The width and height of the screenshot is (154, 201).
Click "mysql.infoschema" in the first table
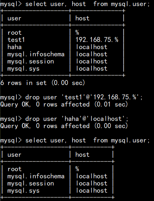(36, 54)
